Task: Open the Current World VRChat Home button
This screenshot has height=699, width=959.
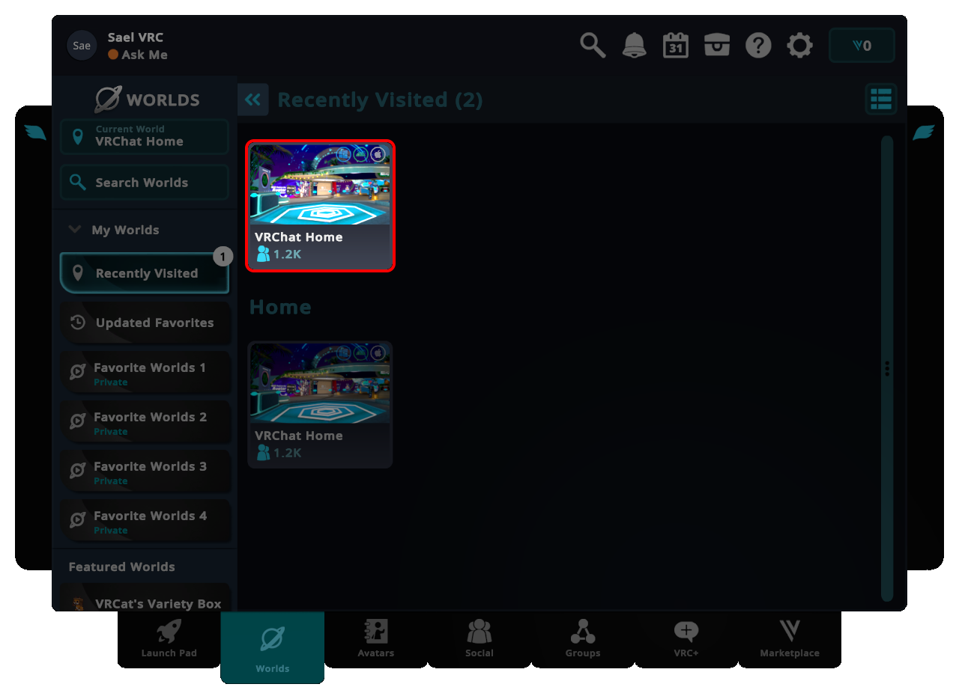Action: click(145, 136)
